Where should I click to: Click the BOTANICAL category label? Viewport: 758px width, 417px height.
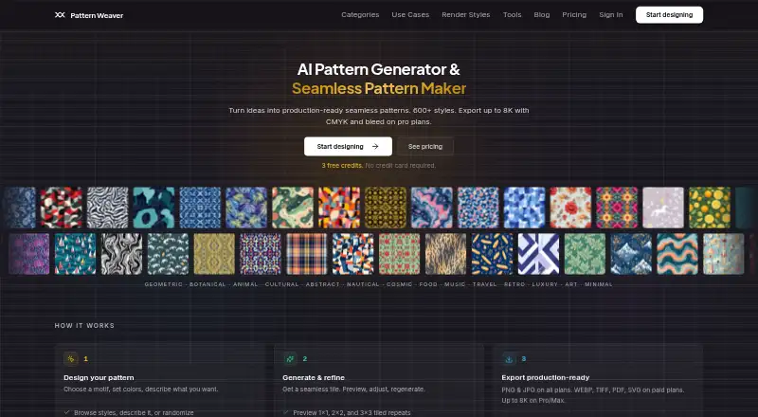click(x=208, y=284)
